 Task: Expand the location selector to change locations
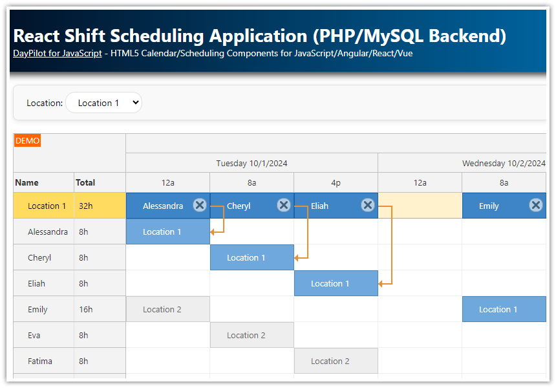103,102
